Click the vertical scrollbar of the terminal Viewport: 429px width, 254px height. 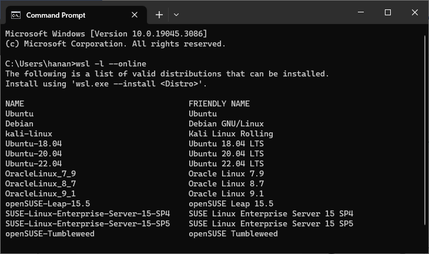pos(425,138)
